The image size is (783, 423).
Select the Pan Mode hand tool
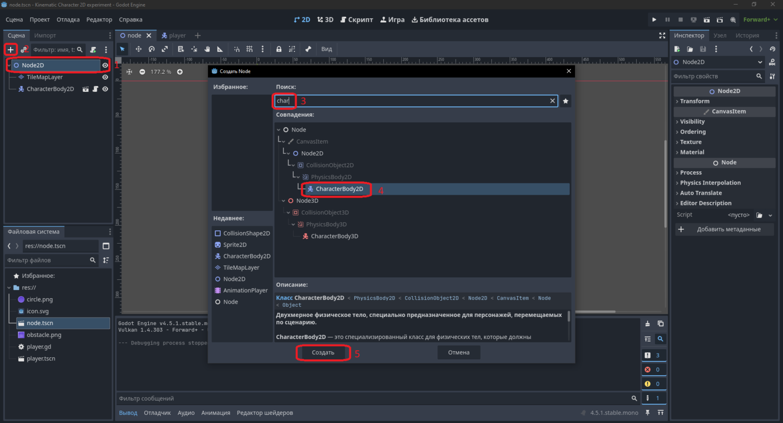(207, 49)
